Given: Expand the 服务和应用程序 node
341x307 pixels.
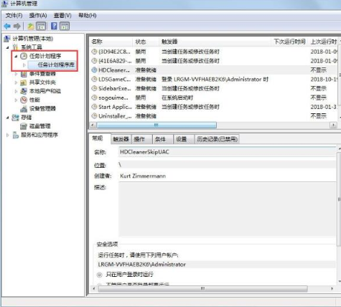Looking at the screenshot, I should click(x=7, y=135).
